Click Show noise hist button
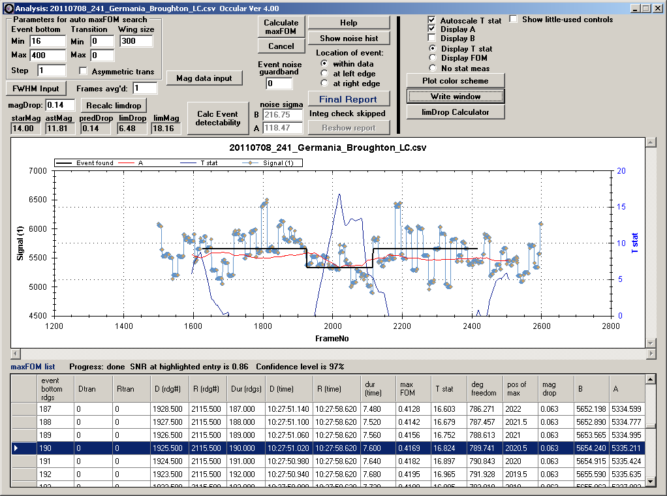The height and width of the screenshot is (496, 667). coord(349,39)
